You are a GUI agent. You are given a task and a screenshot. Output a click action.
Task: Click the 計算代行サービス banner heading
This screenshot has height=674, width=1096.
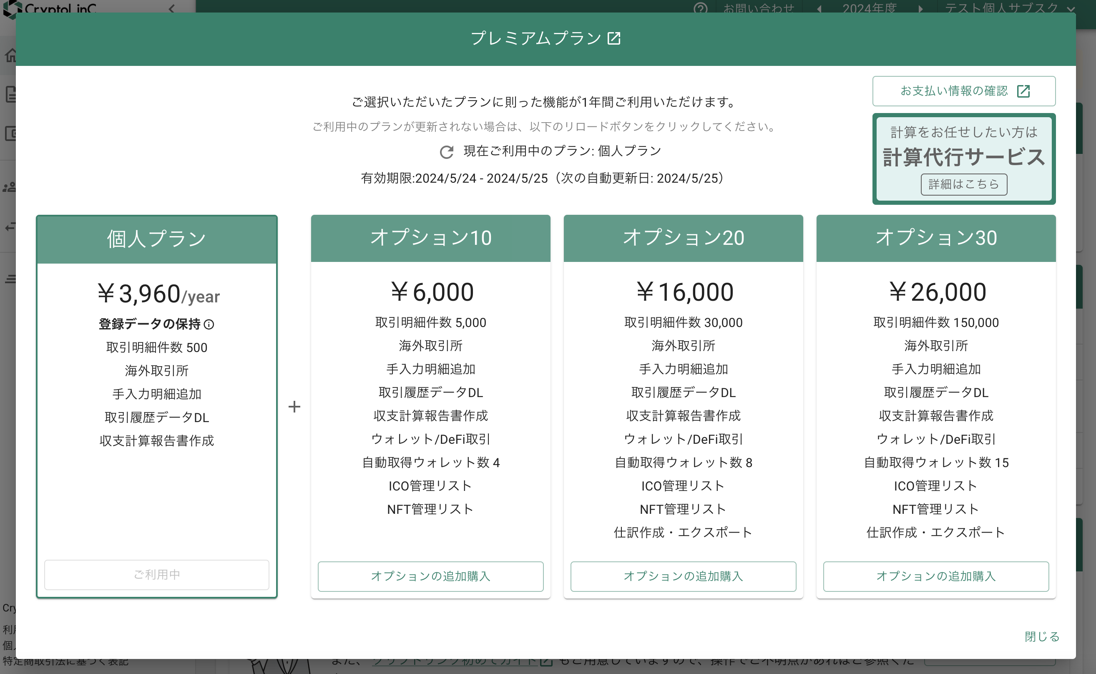coord(964,157)
